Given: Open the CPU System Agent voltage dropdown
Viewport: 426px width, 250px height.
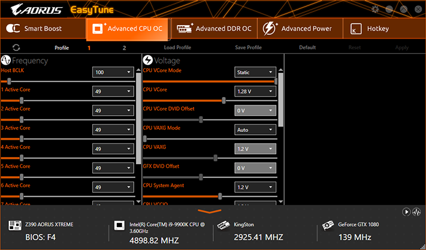Looking at the screenshot, I should [255, 187].
